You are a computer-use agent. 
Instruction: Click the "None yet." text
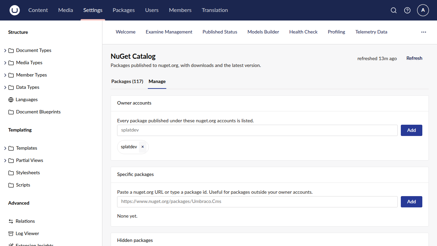(x=127, y=216)
